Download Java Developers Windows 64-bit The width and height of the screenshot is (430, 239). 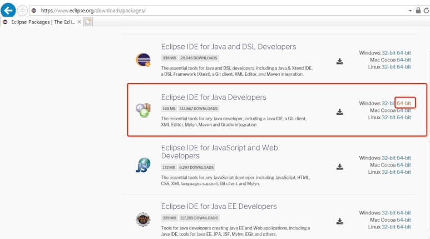pyautogui.click(x=404, y=103)
